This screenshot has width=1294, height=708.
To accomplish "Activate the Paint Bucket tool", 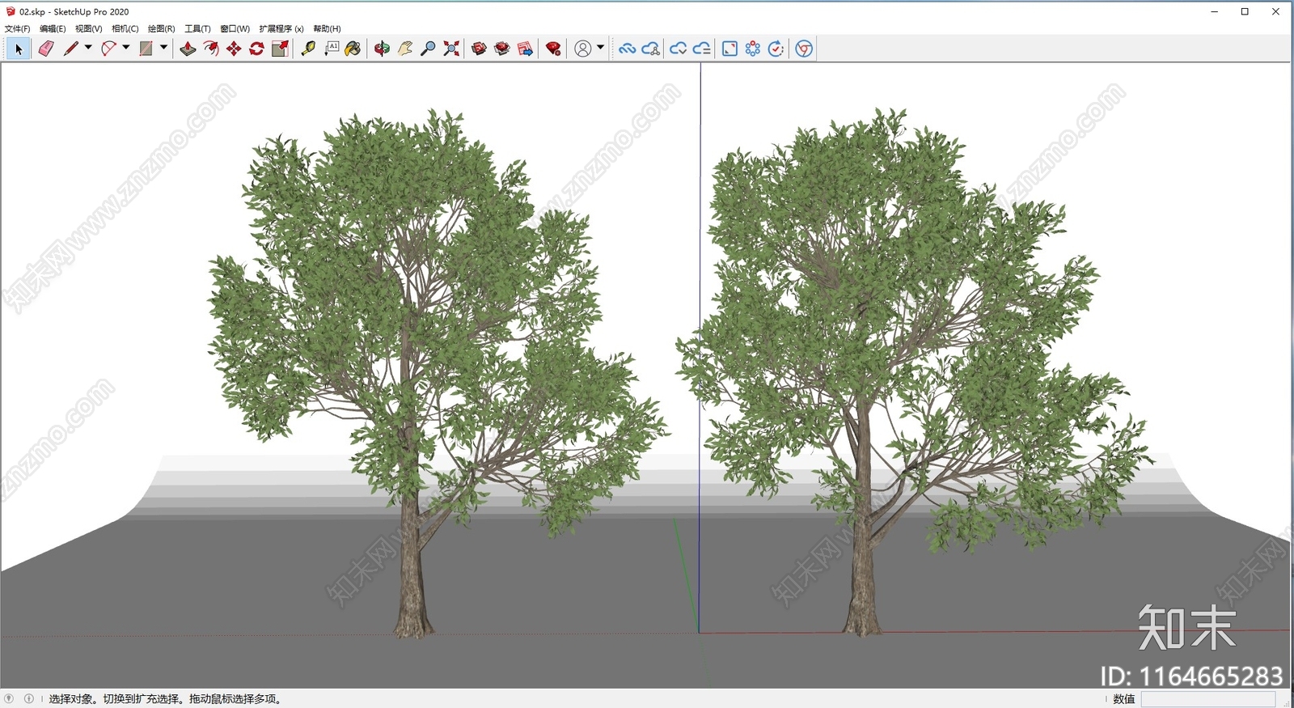I will (353, 49).
